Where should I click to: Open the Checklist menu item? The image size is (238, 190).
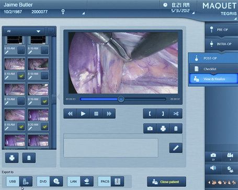(213, 69)
